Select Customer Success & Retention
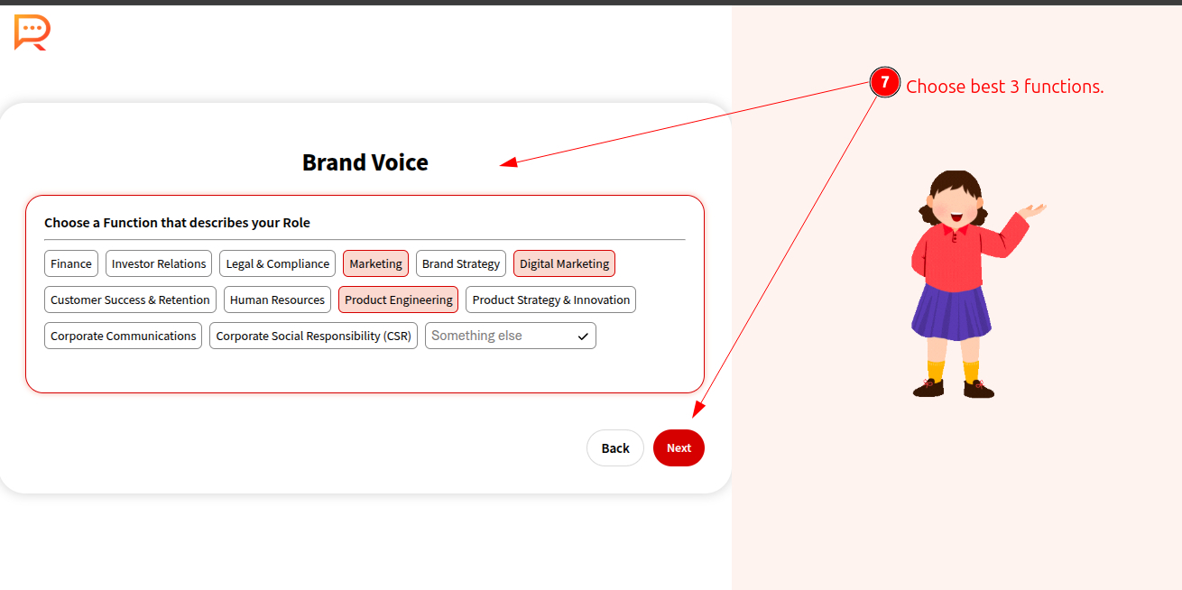 pyautogui.click(x=130, y=300)
